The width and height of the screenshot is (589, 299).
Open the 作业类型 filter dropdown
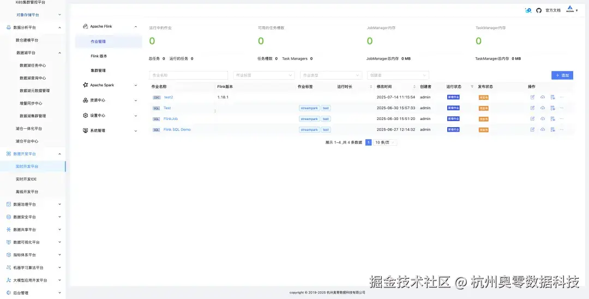click(331, 75)
